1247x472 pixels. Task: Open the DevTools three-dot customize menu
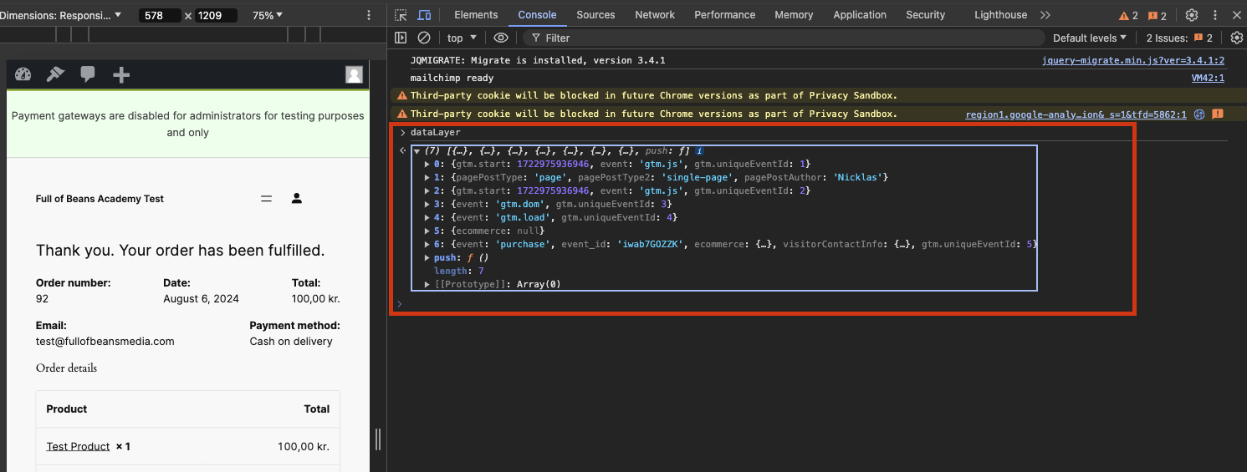tap(1215, 15)
